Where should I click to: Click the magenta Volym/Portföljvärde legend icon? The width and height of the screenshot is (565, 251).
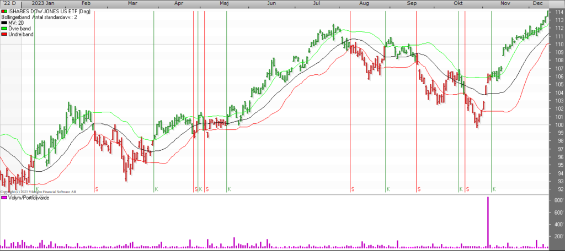pyautogui.click(x=4, y=198)
